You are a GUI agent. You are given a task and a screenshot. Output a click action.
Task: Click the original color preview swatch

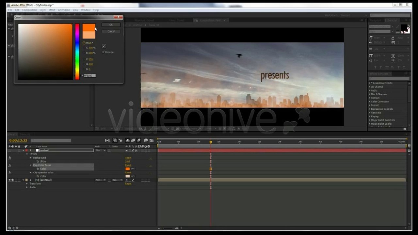89,35
